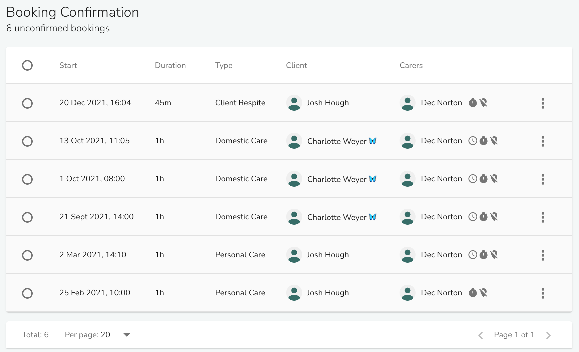Click Personal Care in 2 Mar 2021 row
Viewport: 579px width, 352px height.
click(240, 255)
